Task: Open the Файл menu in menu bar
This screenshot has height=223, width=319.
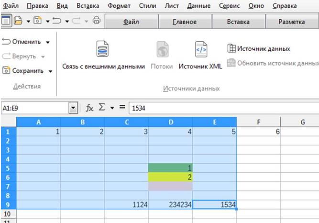Action: click(11, 6)
